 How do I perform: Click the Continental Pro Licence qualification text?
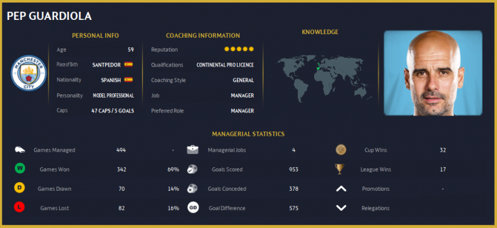pyautogui.click(x=225, y=65)
